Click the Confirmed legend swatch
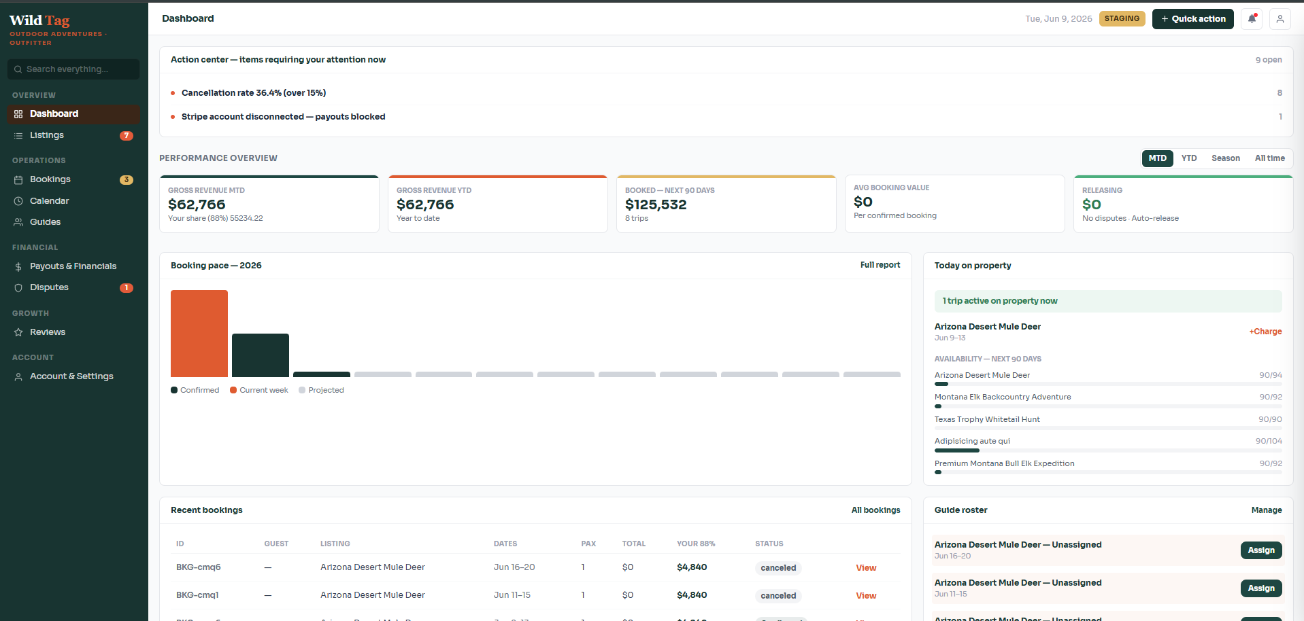The image size is (1304, 621). tap(174, 390)
